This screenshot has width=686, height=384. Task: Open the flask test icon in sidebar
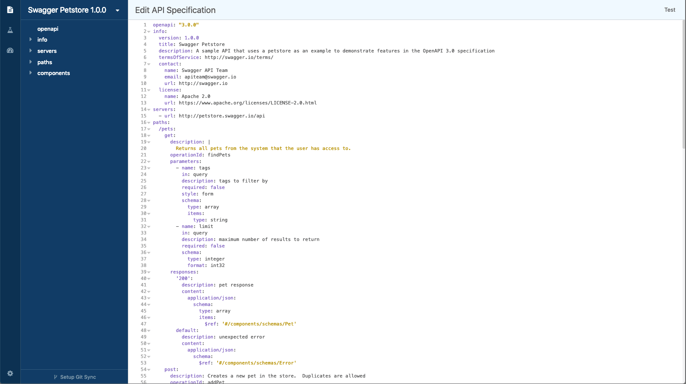pos(10,30)
